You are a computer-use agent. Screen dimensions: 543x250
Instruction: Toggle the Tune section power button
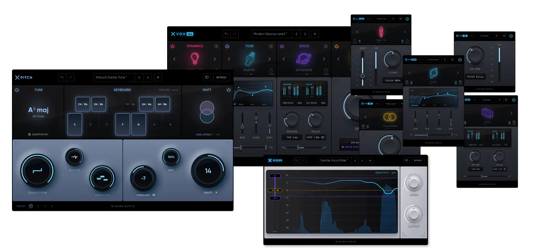point(17,90)
